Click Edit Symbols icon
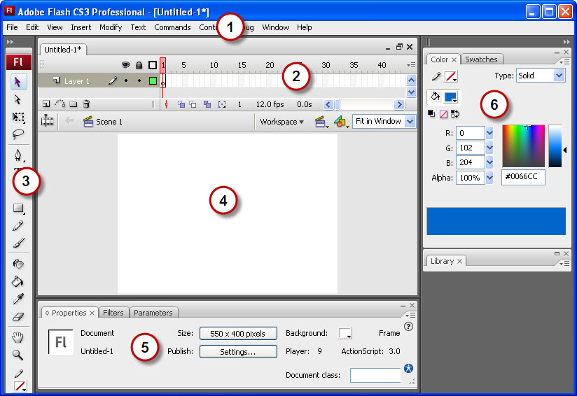577x396 pixels. point(341,122)
